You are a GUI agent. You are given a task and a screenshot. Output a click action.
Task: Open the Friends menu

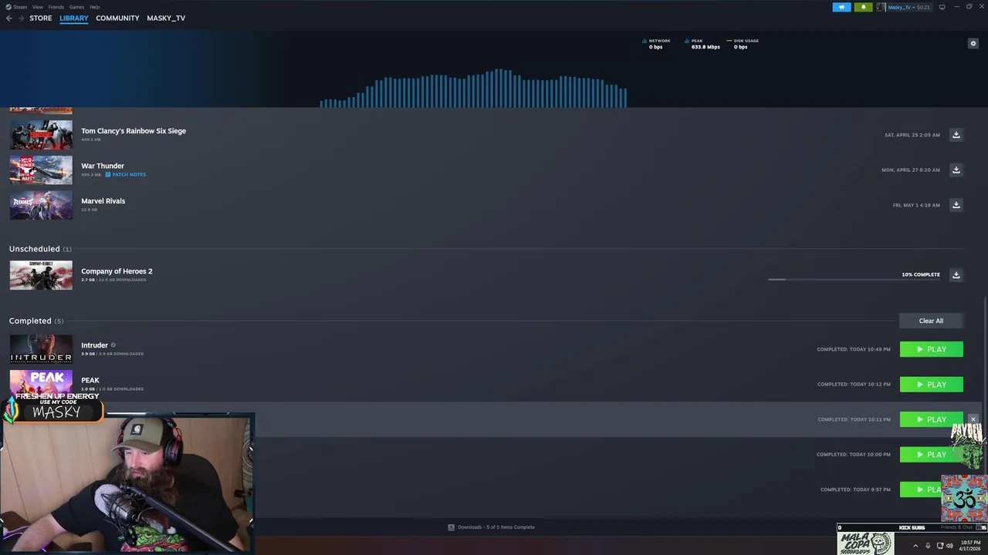[56, 7]
